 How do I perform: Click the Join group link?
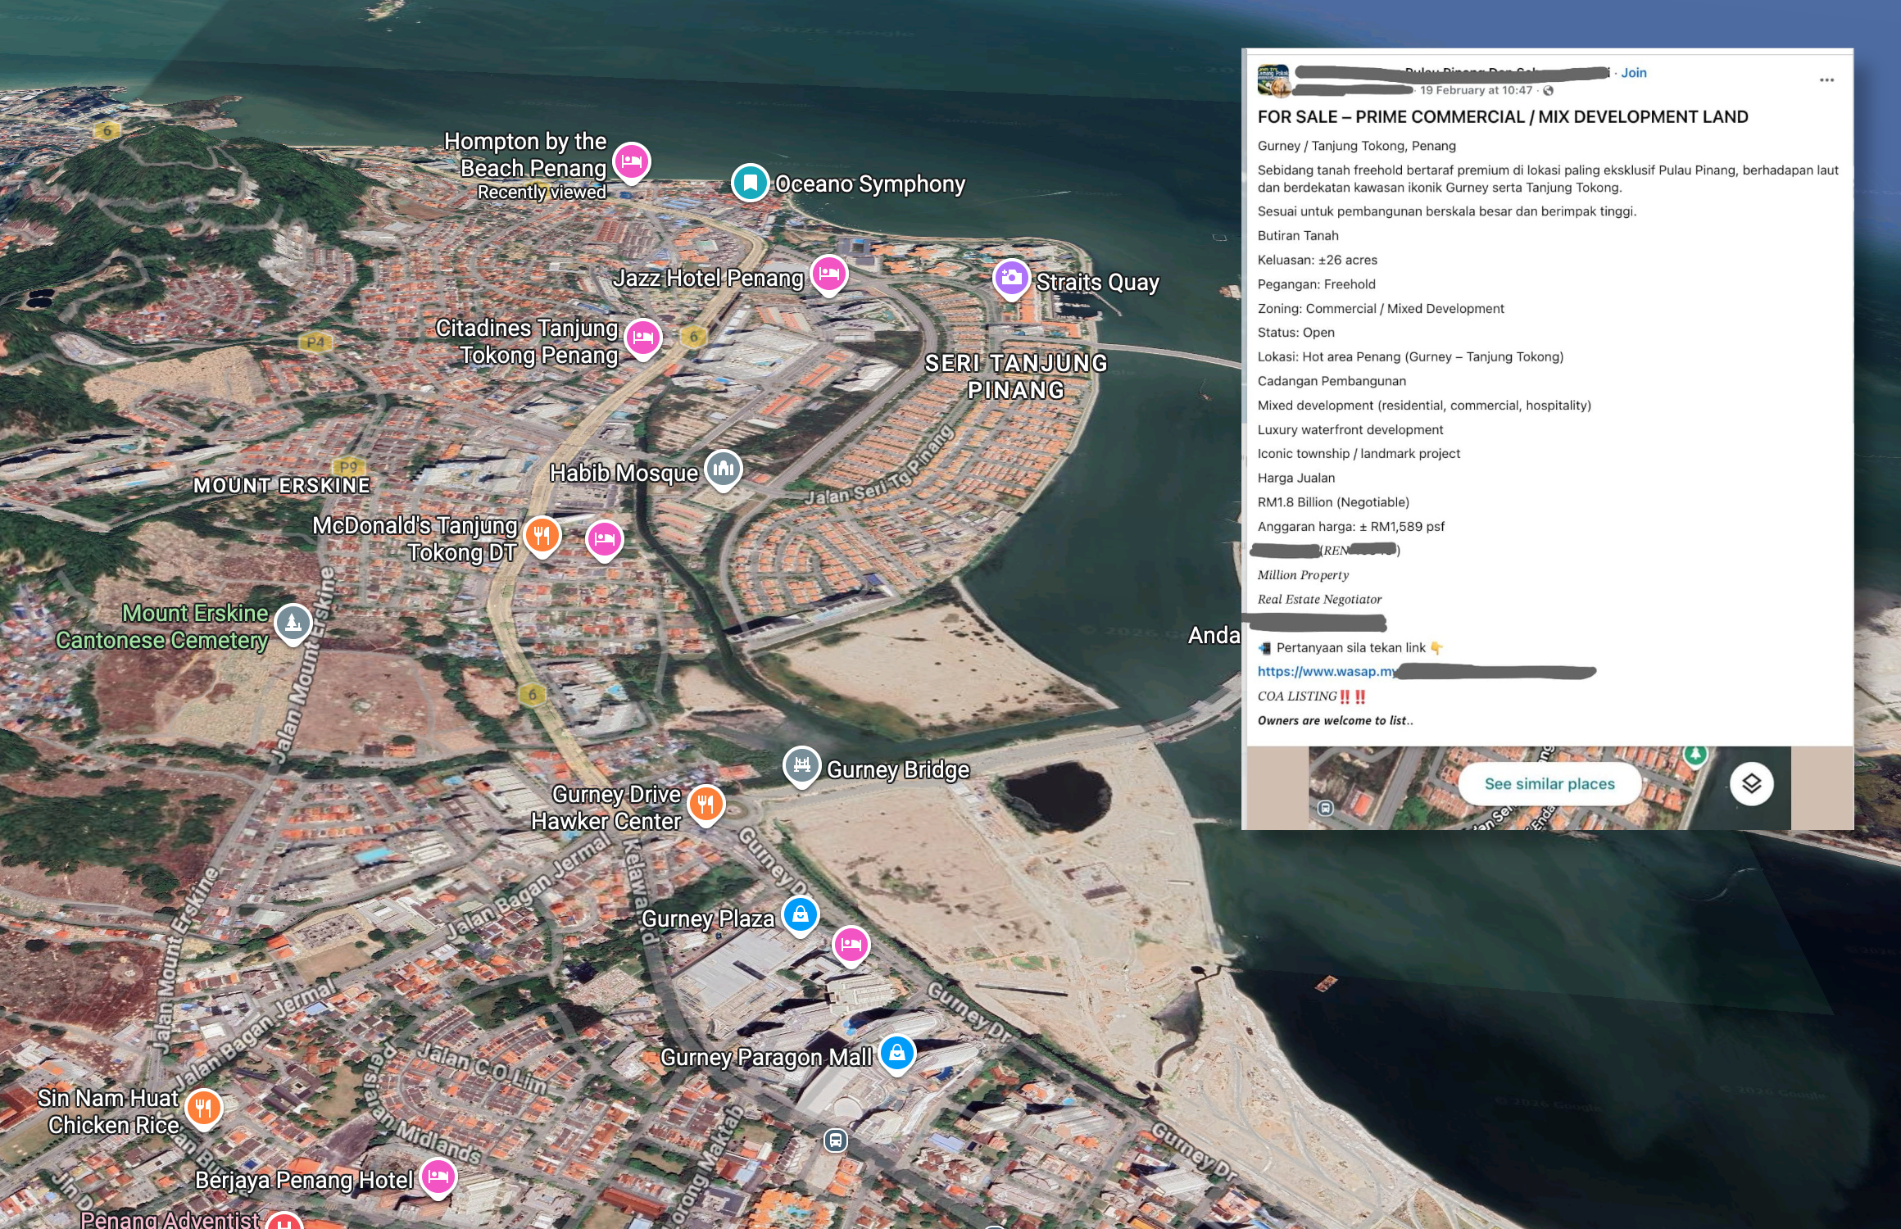[1633, 73]
